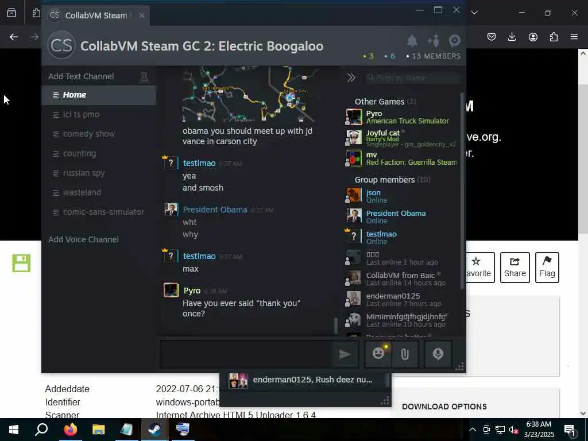Click testlmao username on 'yea' message
Screen dimensions: 588x441
pos(199,163)
